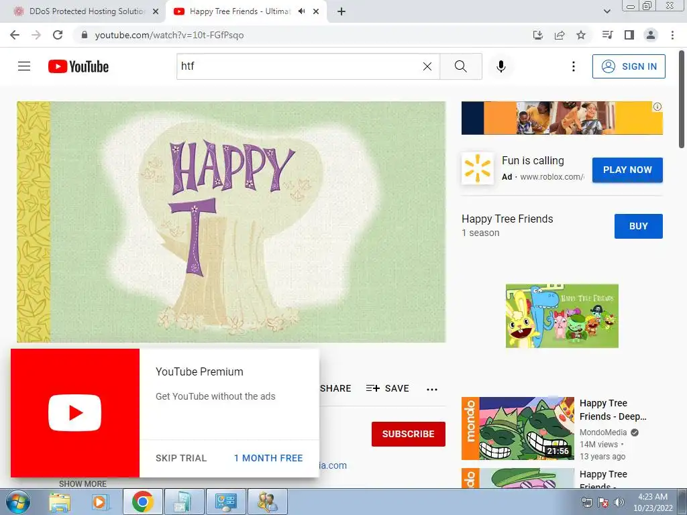Share this page icon in address bar
687x515 pixels.
(560, 35)
